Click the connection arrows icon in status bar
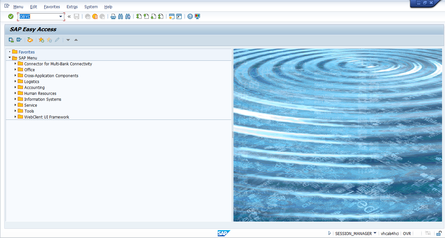The height and width of the screenshot is (238, 445). (428, 233)
